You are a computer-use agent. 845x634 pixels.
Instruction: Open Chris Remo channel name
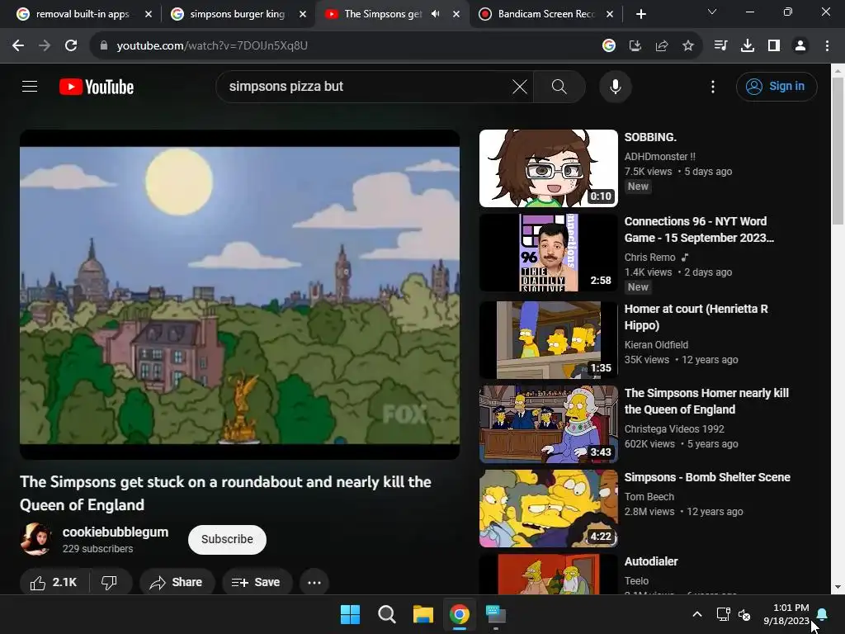(x=650, y=258)
